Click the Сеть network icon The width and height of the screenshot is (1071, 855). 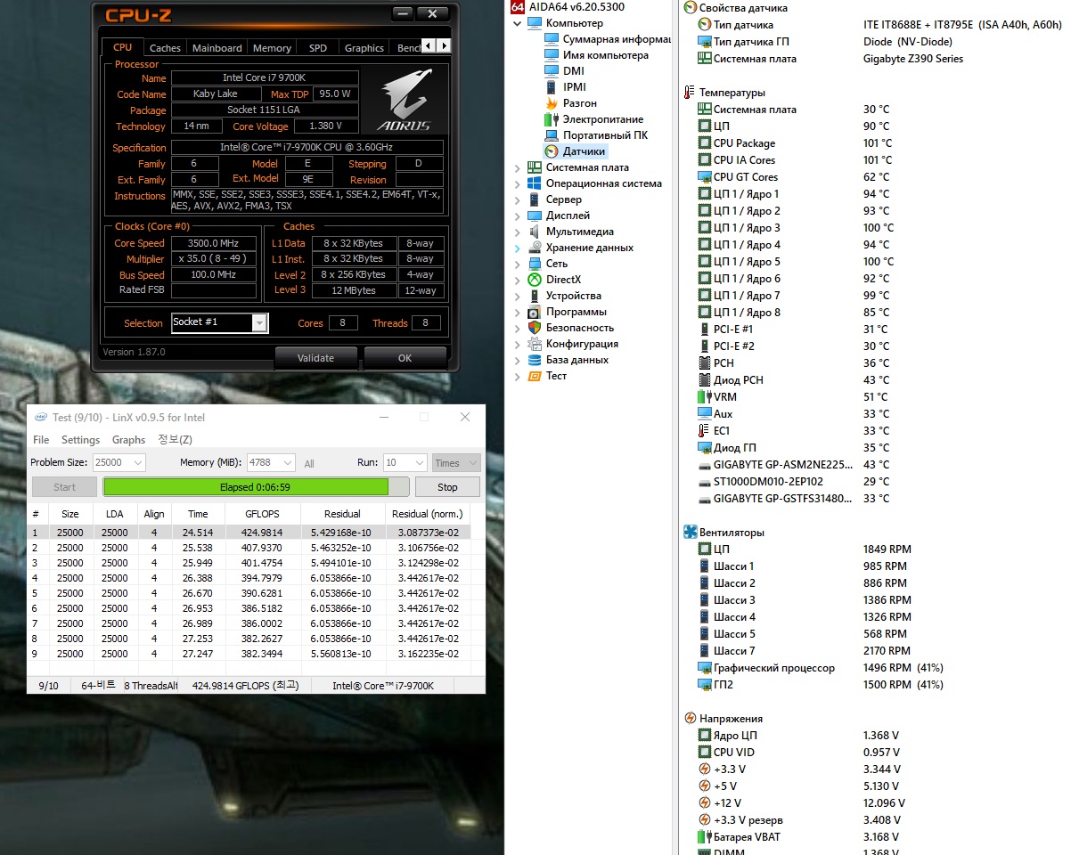click(x=535, y=264)
